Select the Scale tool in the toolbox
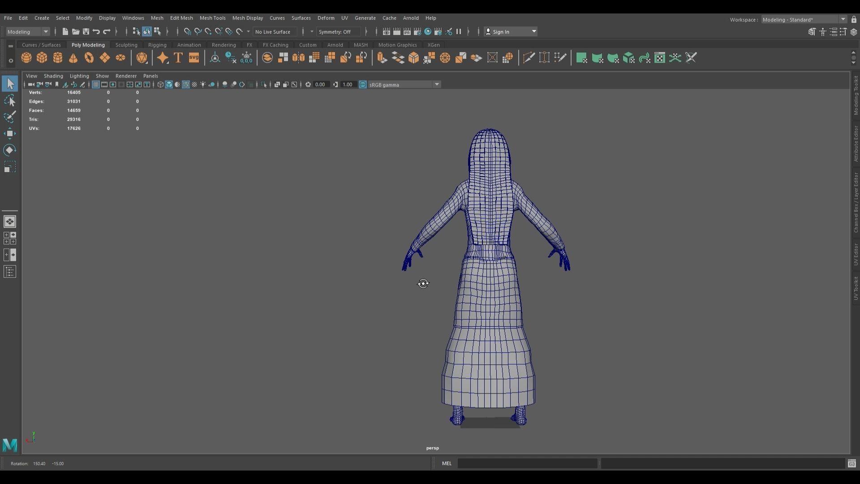Image resolution: width=860 pixels, height=484 pixels. coord(10,167)
